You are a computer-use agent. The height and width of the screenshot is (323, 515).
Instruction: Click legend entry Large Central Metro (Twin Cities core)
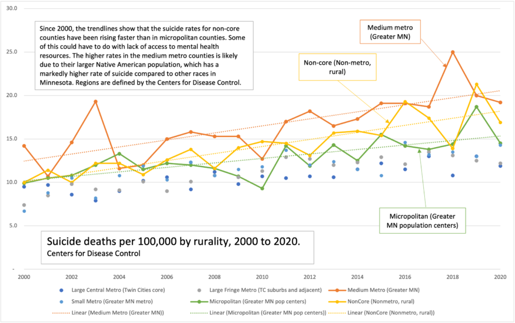pyautogui.click(x=112, y=290)
